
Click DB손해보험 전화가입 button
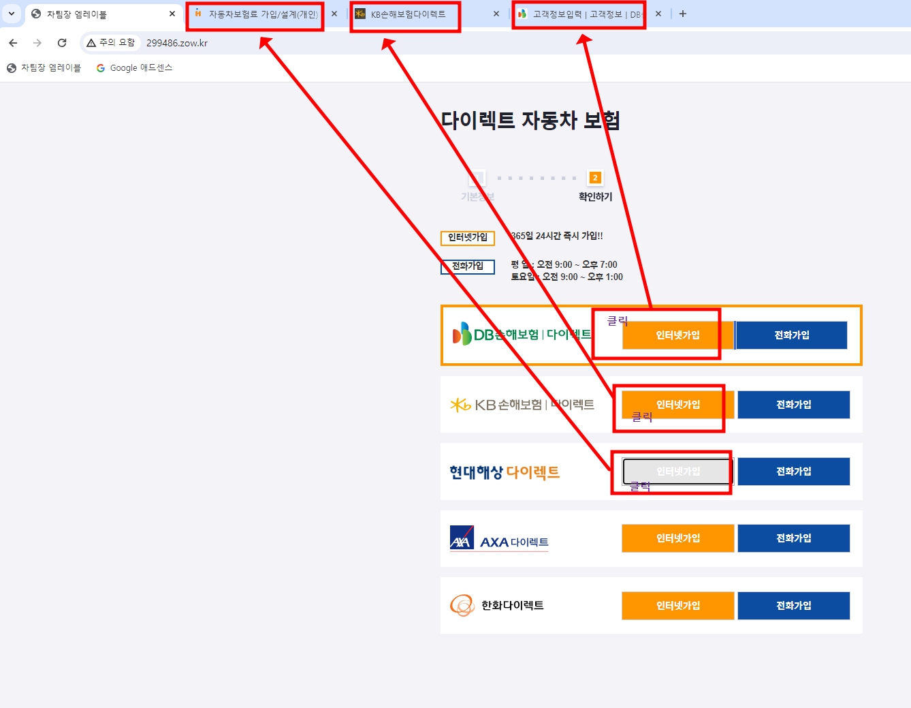click(x=792, y=335)
